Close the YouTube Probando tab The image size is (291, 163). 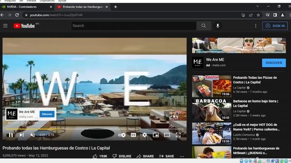click(107, 7)
